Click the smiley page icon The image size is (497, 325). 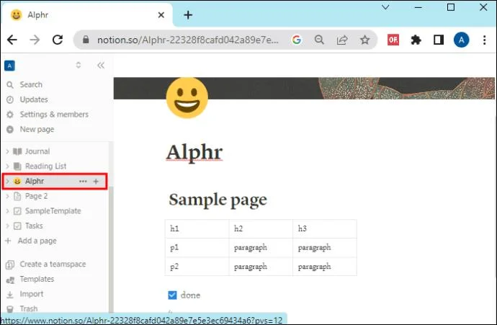tap(187, 98)
